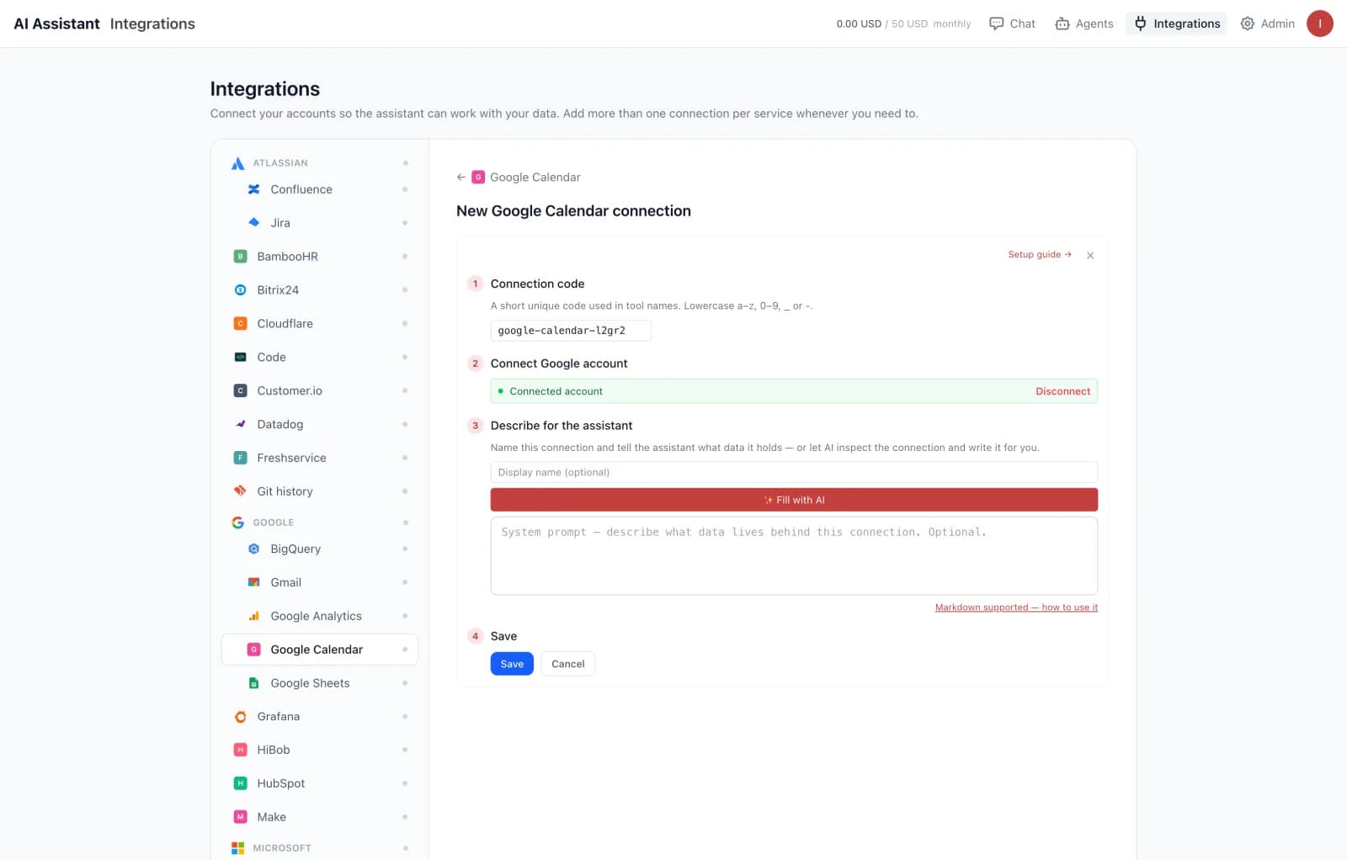Click the Git history icon
Viewport: 1347px width, 860px height.
240,491
